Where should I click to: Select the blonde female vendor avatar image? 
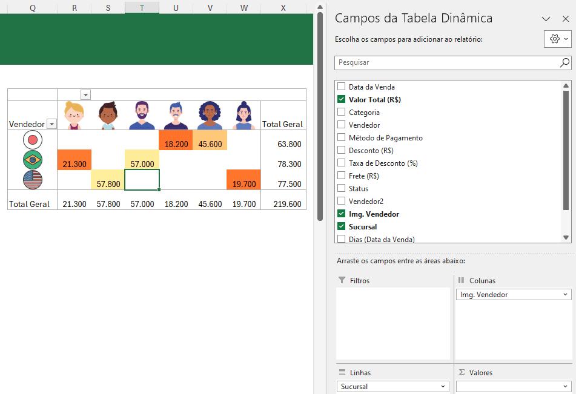74,114
